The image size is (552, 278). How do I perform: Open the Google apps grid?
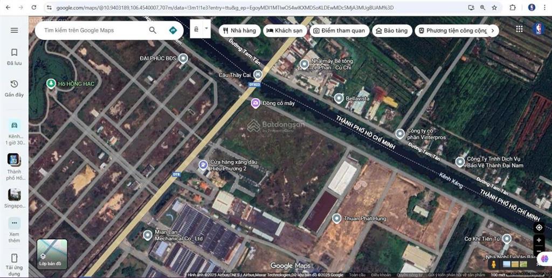(x=519, y=29)
